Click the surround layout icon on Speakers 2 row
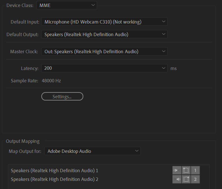Screen dimensions: 222x189 coord(186,179)
